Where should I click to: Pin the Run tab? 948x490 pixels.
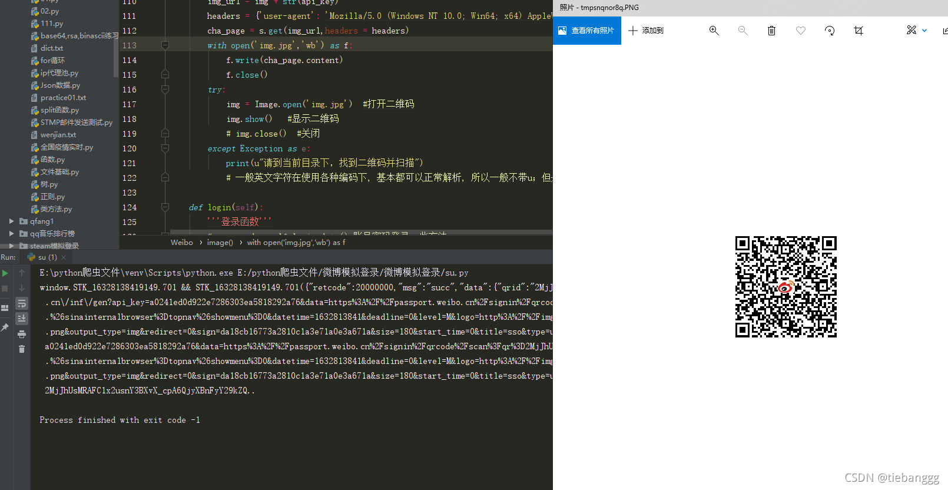coord(5,327)
